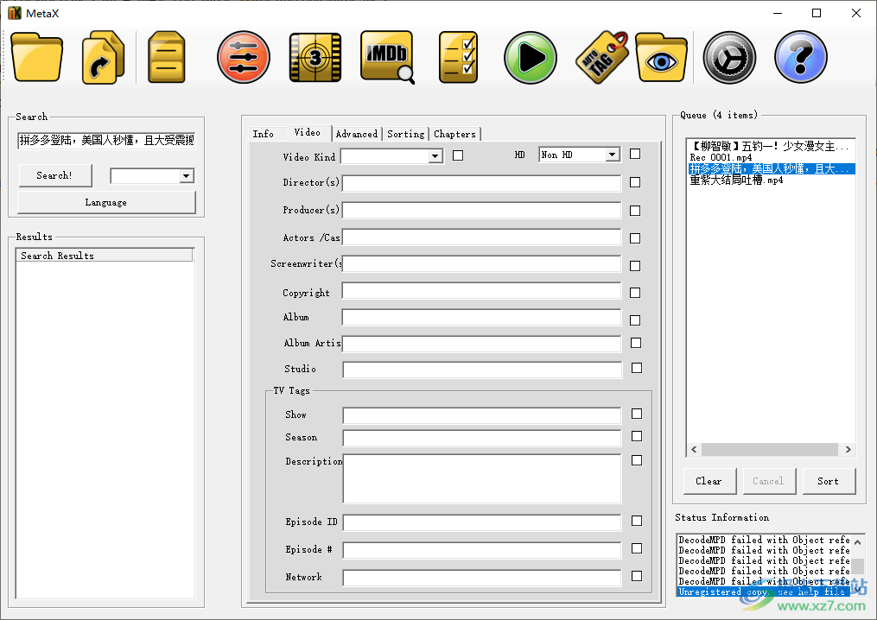This screenshot has width=877, height=620.
Task: Toggle the checkbox next to Show field
Action: point(637,414)
